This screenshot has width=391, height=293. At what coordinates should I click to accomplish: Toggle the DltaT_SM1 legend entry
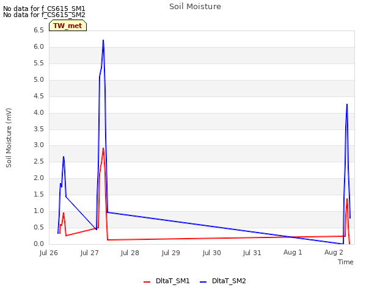click(x=167, y=281)
